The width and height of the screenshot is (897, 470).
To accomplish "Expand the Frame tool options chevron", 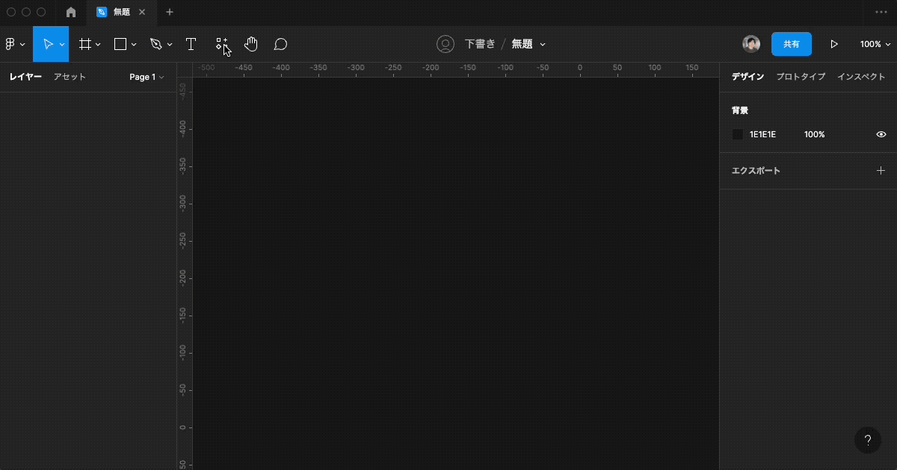I will (x=98, y=44).
